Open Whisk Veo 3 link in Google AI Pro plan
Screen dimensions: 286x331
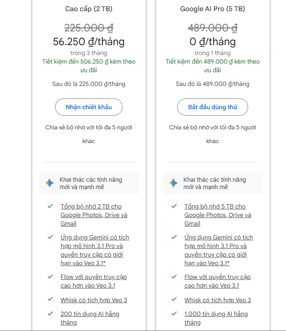tap(218, 300)
